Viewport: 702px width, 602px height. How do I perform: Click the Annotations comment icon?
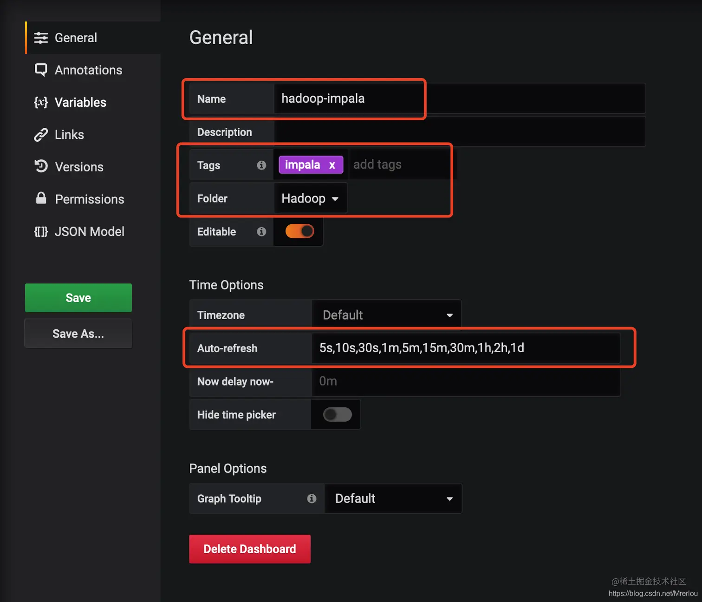[41, 70]
